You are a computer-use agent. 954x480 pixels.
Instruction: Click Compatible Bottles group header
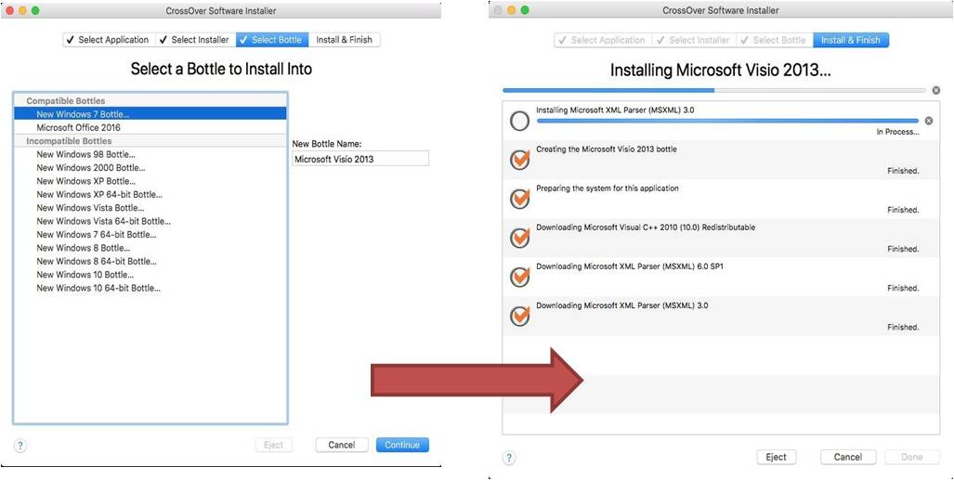tap(150, 100)
